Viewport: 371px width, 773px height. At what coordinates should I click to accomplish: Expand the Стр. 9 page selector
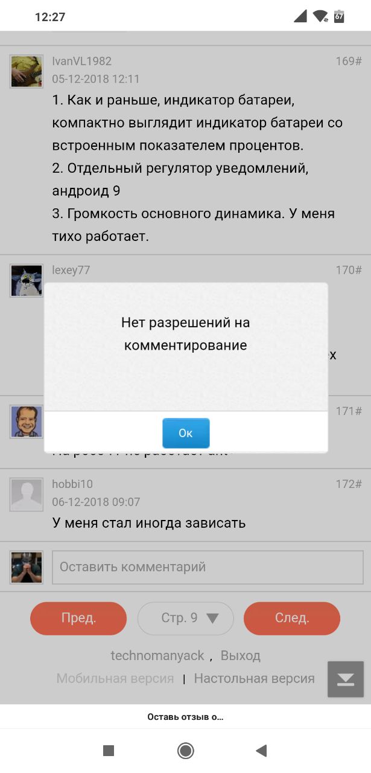point(185,618)
